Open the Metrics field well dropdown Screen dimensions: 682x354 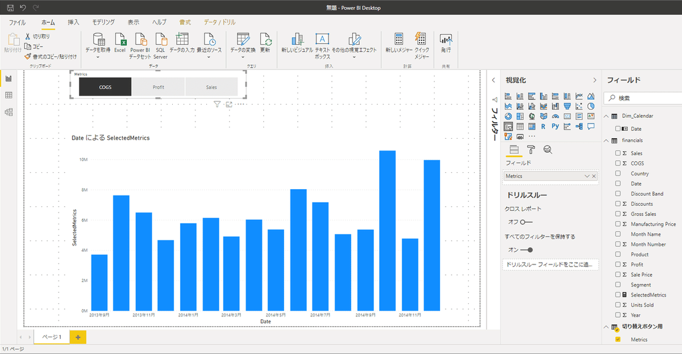[x=587, y=177]
